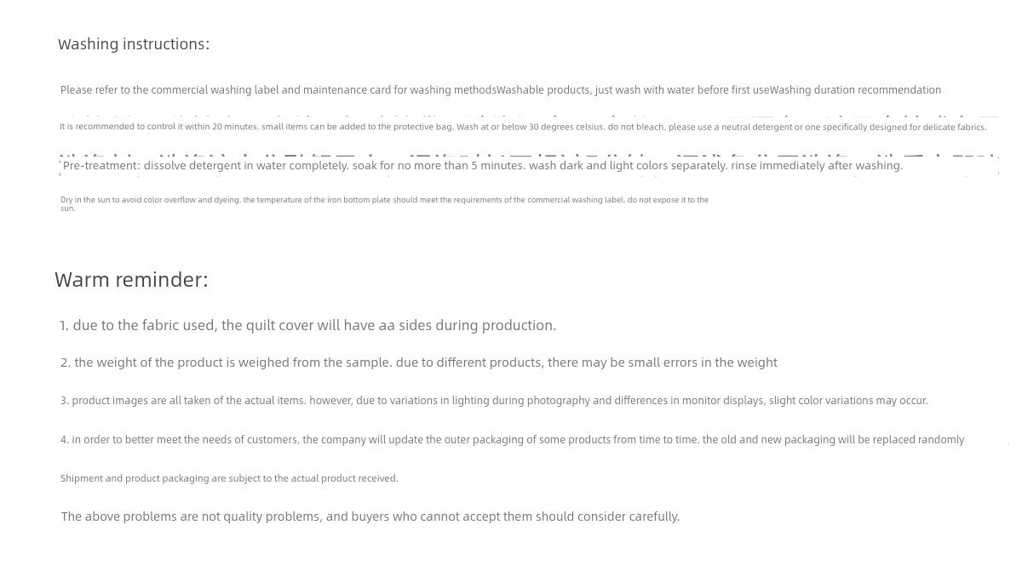
Task: Click the "Washing duration recommendation" text
Action: pos(855,90)
